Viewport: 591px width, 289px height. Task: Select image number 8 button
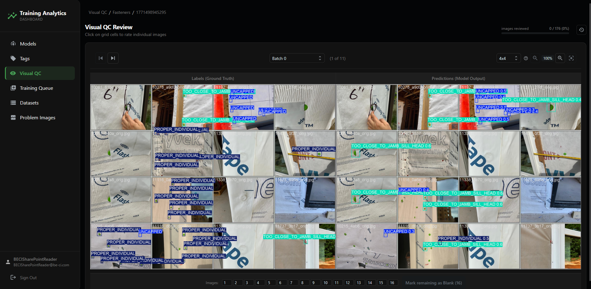(x=304, y=283)
